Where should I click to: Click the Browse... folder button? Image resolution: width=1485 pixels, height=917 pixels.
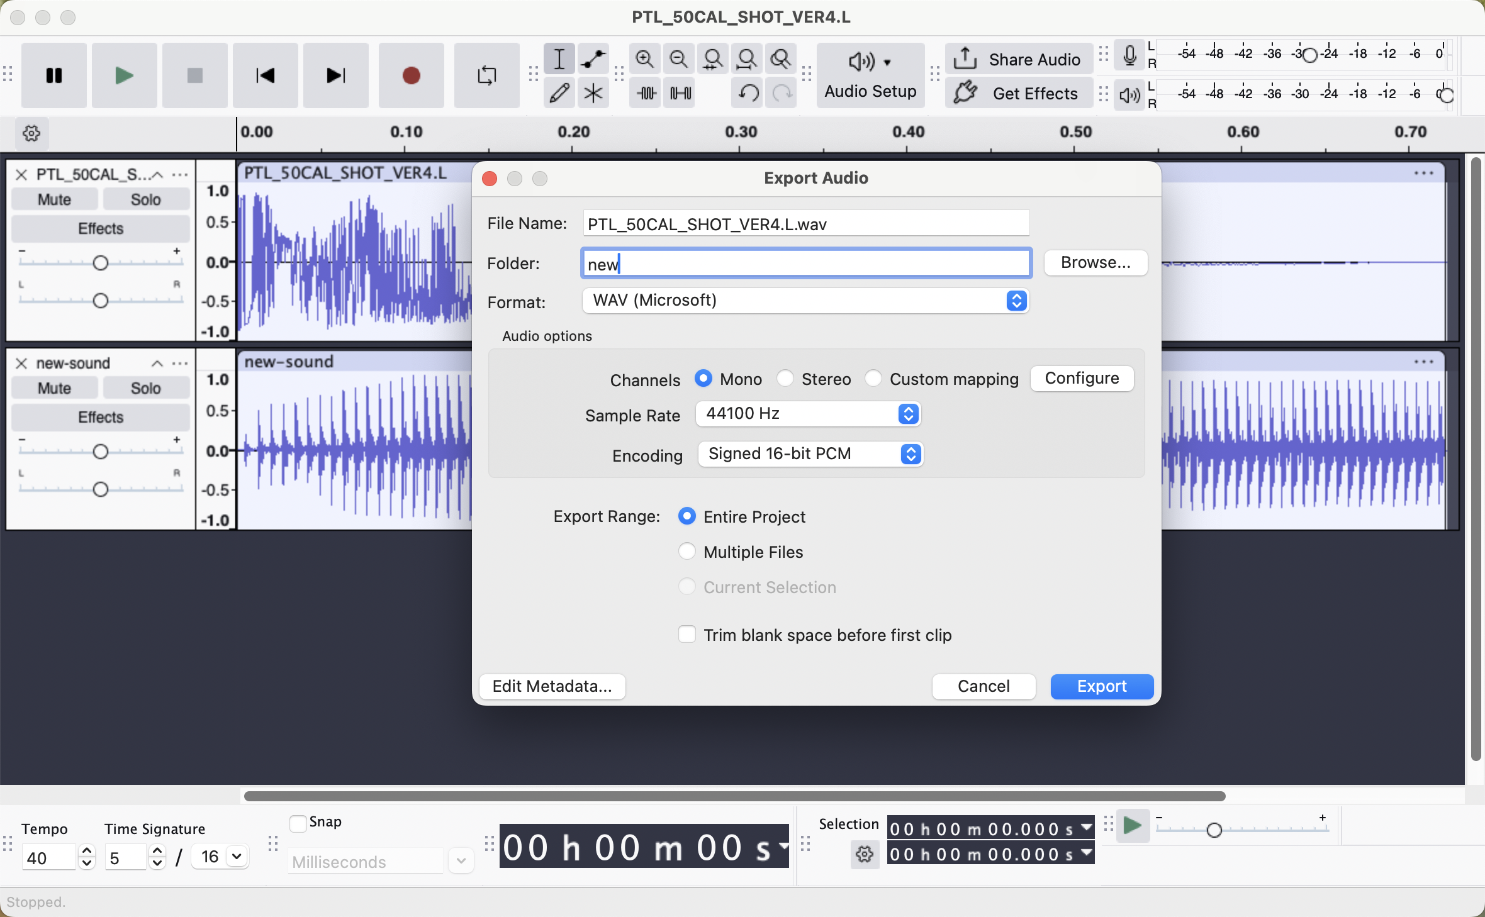click(x=1095, y=263)
